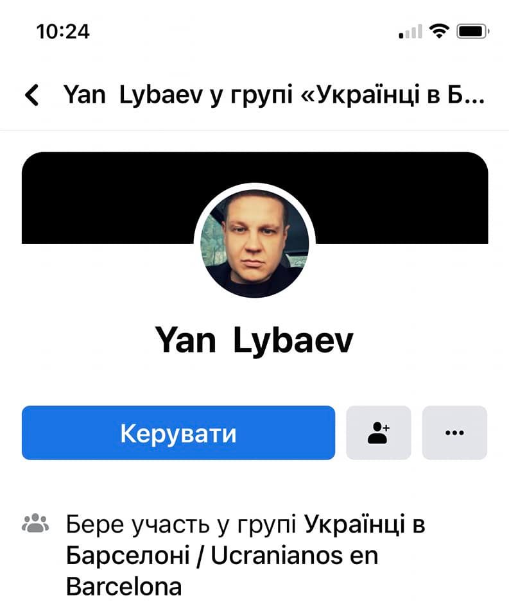Tap the word Barcelona on the last line
Image resolution: width=509 pixels, height=616 pixels.
[124, 586]
